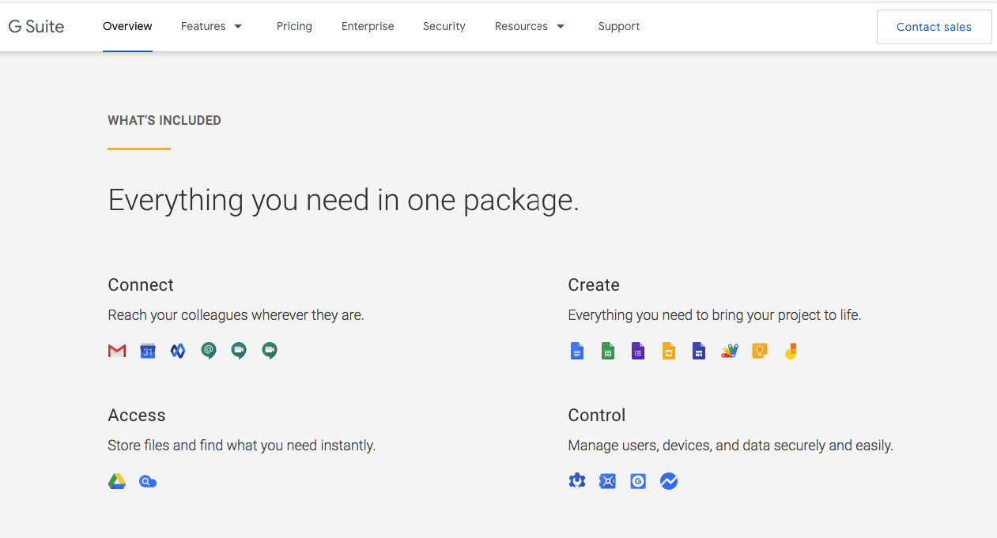
Task: Open the Security nav item
Action: tap(444, 26)
